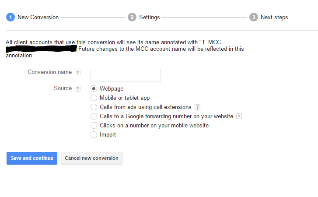Click Cancel new conversion button
The height and width of the screenshot is (197, 318).
click(x=91, y=158)
